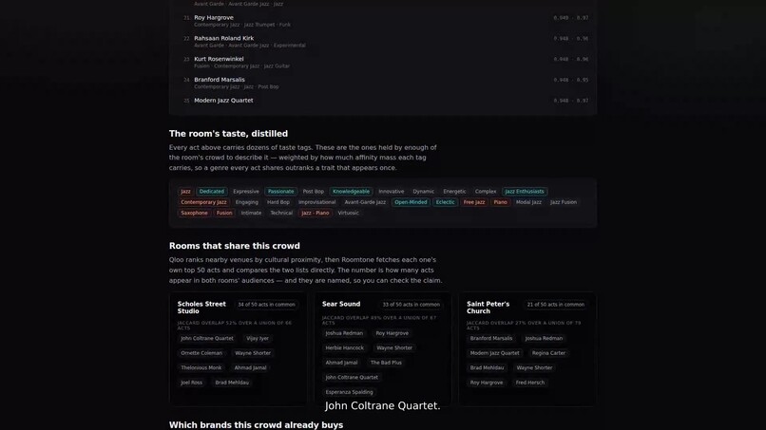Select Vijay Iyer in Scholes Street card
Image resolution: width=766 pixels, height=430 pixels.
click(x=258, y=338)
